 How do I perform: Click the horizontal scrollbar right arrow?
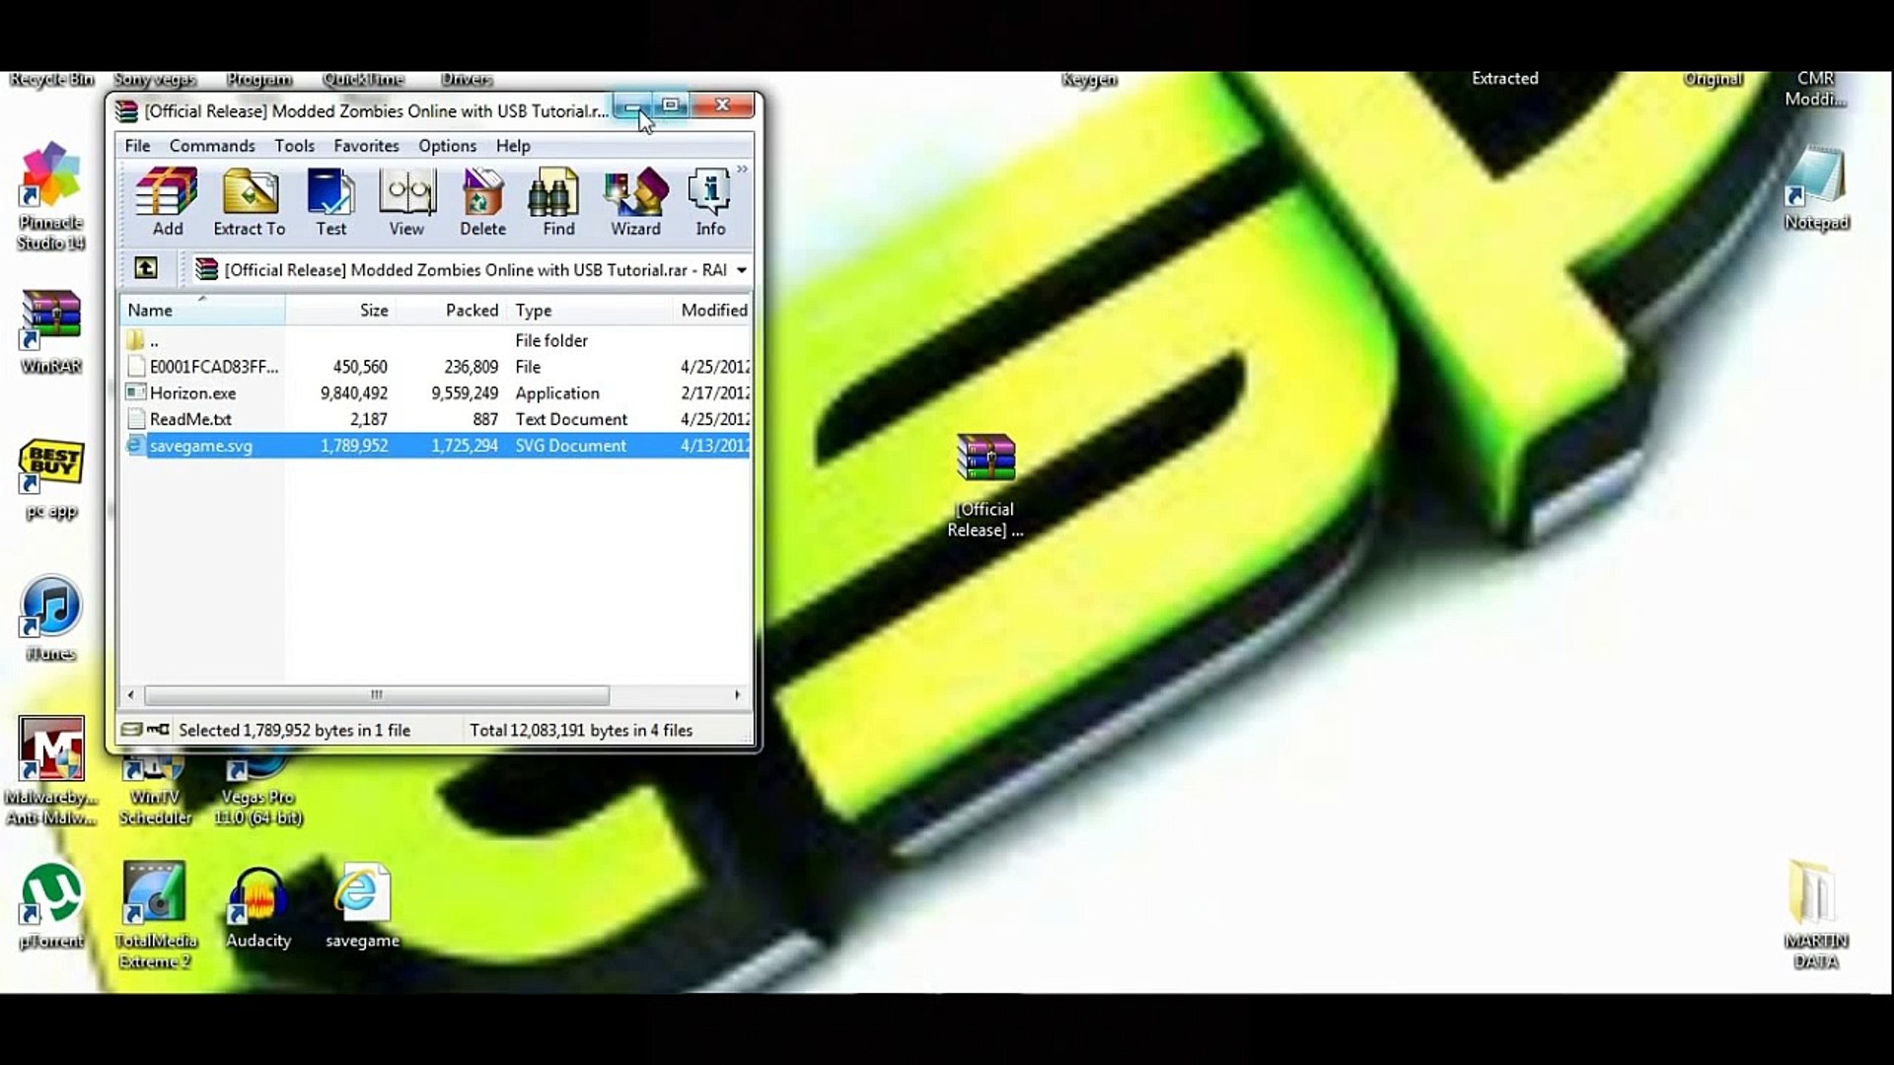click(x=737, y=695)
